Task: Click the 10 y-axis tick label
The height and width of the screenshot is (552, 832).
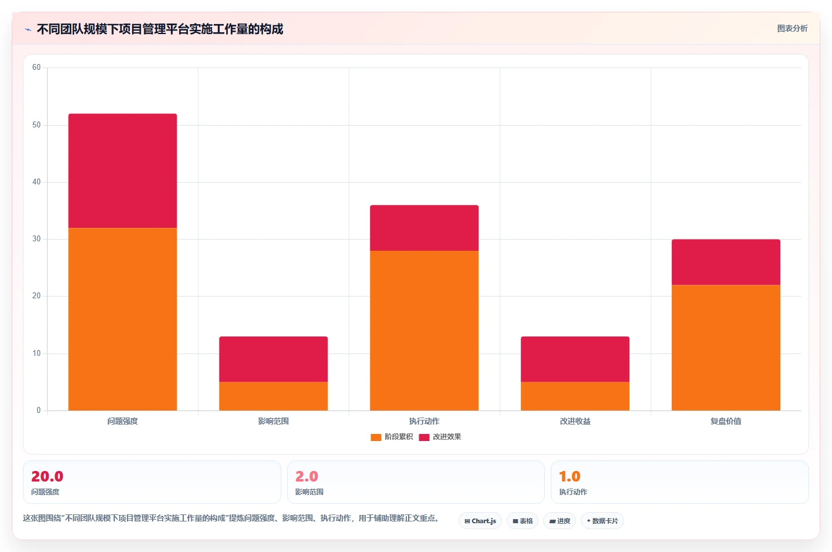Action: 36,354
